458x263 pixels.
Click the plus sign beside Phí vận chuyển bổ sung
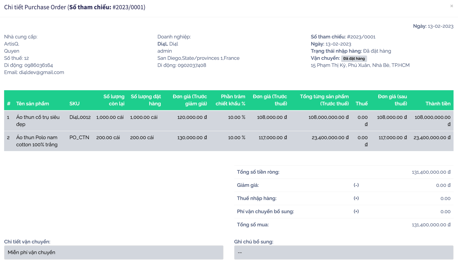[x=356, y=211]
